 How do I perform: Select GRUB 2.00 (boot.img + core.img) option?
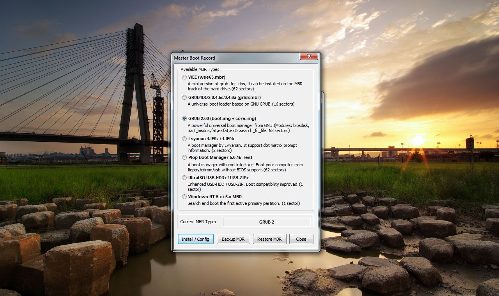point(219,118)
